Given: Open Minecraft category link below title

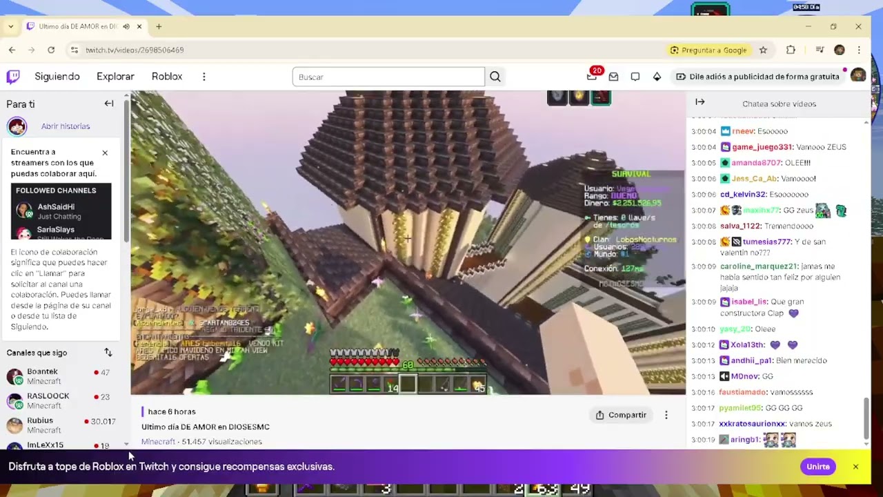Looking at the screenshot, I should point(158,442).
